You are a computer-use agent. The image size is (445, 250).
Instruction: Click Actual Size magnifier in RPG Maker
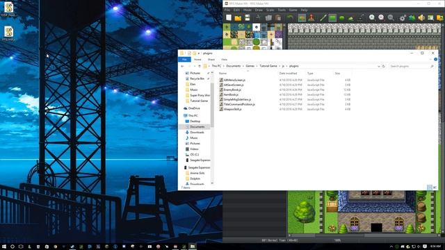tap(391, 17)
